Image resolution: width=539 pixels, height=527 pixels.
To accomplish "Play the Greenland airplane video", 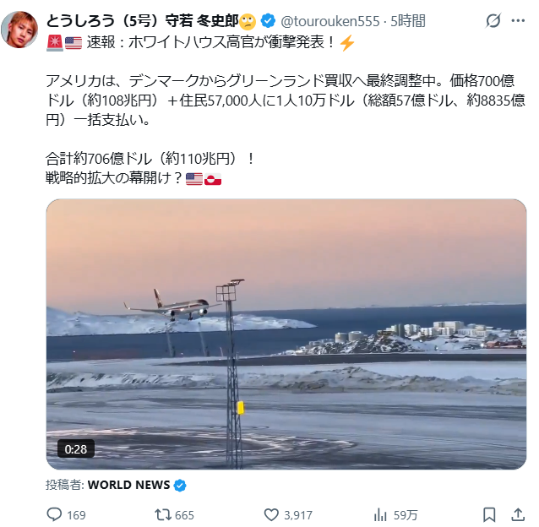I will [286, 334].
